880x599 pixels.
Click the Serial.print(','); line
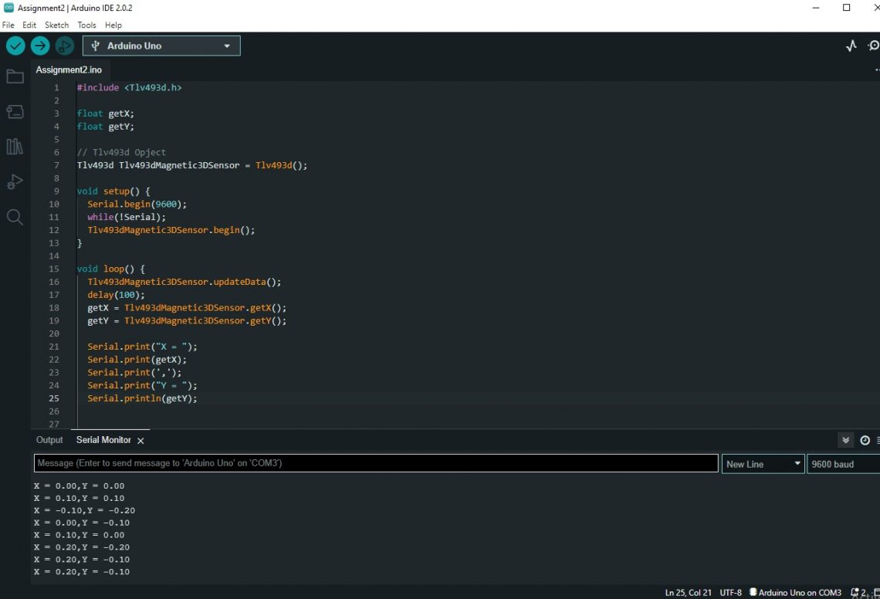pos(134,373)
